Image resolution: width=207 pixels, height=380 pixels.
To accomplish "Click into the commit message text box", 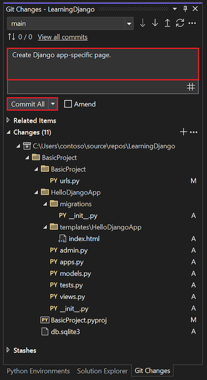I will click(x=103, y=64).
